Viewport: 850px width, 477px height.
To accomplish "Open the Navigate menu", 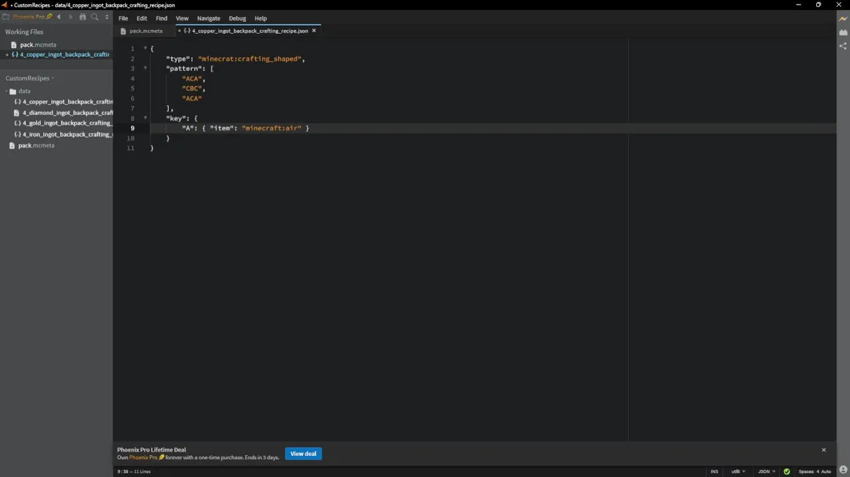I will coord(209,19).
